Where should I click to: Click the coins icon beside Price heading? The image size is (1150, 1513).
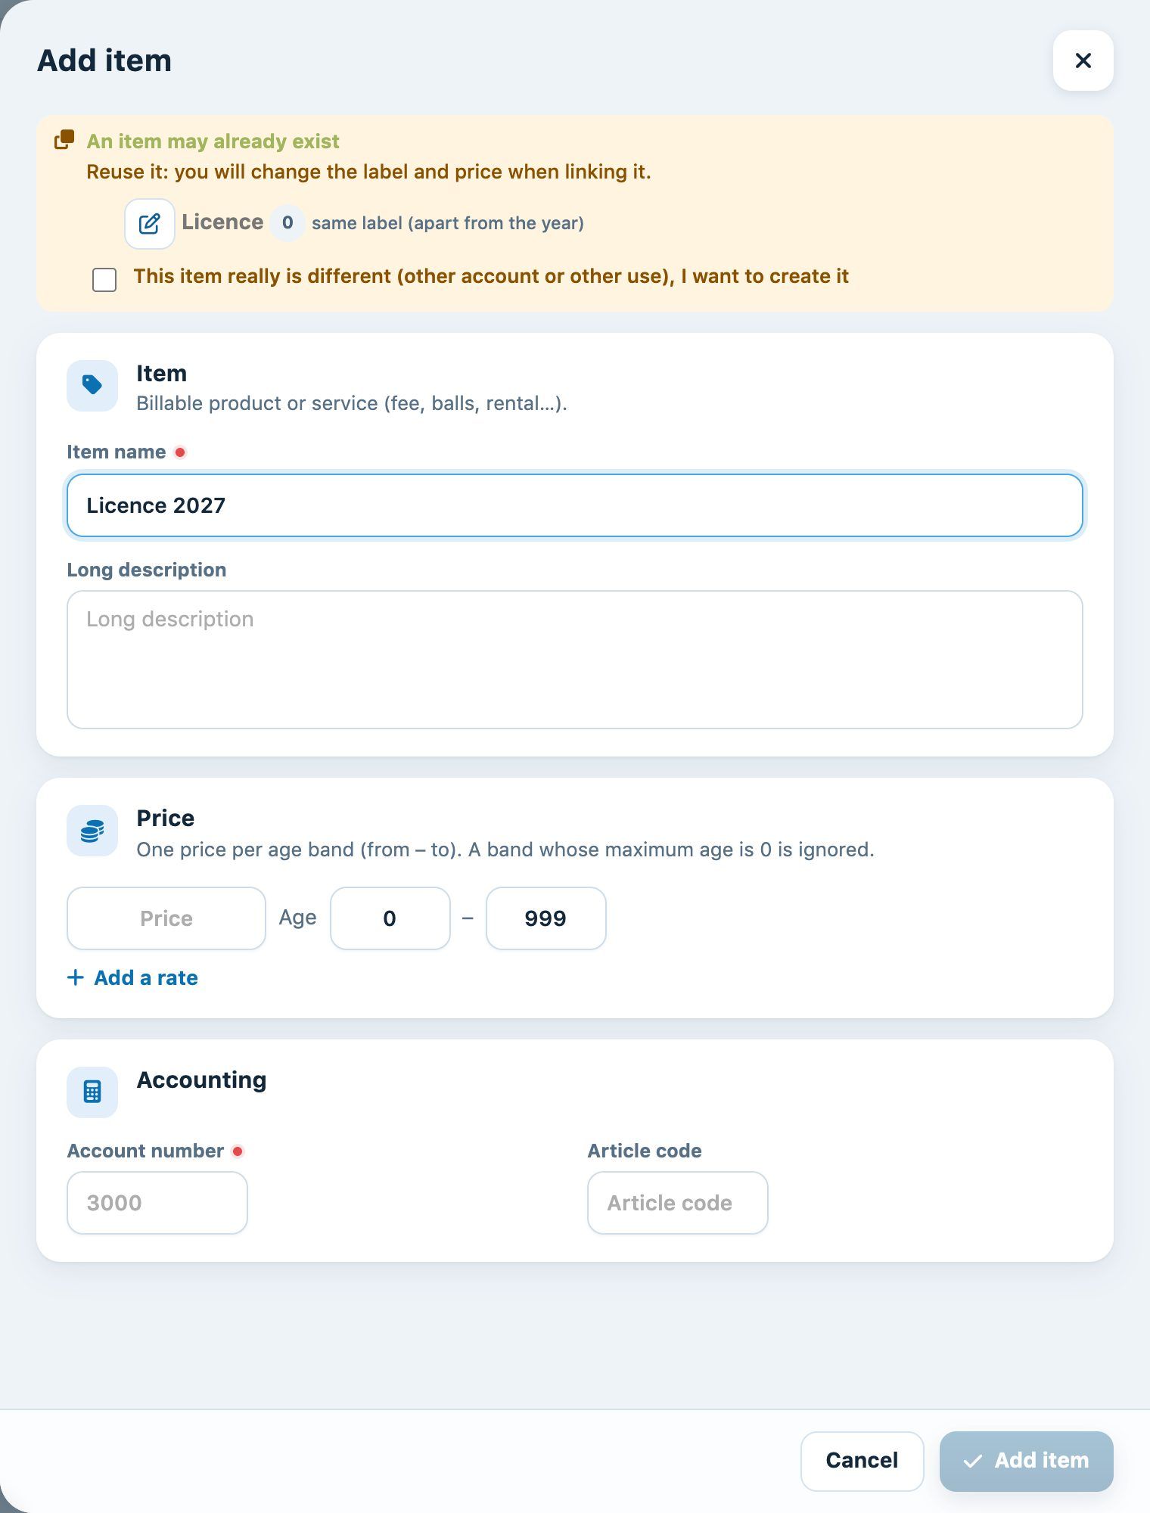92,831
